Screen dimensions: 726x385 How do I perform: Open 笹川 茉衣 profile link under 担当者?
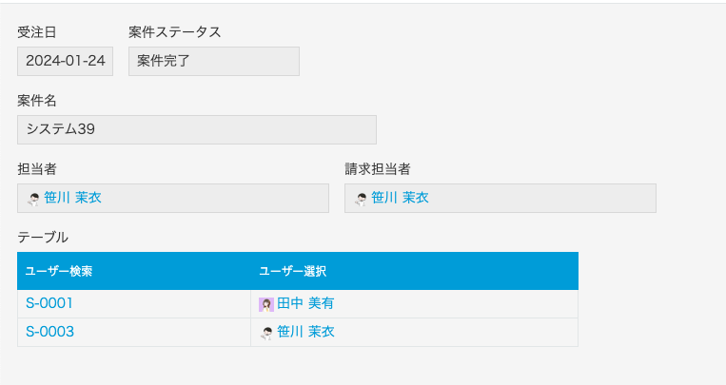coord(72,198)
